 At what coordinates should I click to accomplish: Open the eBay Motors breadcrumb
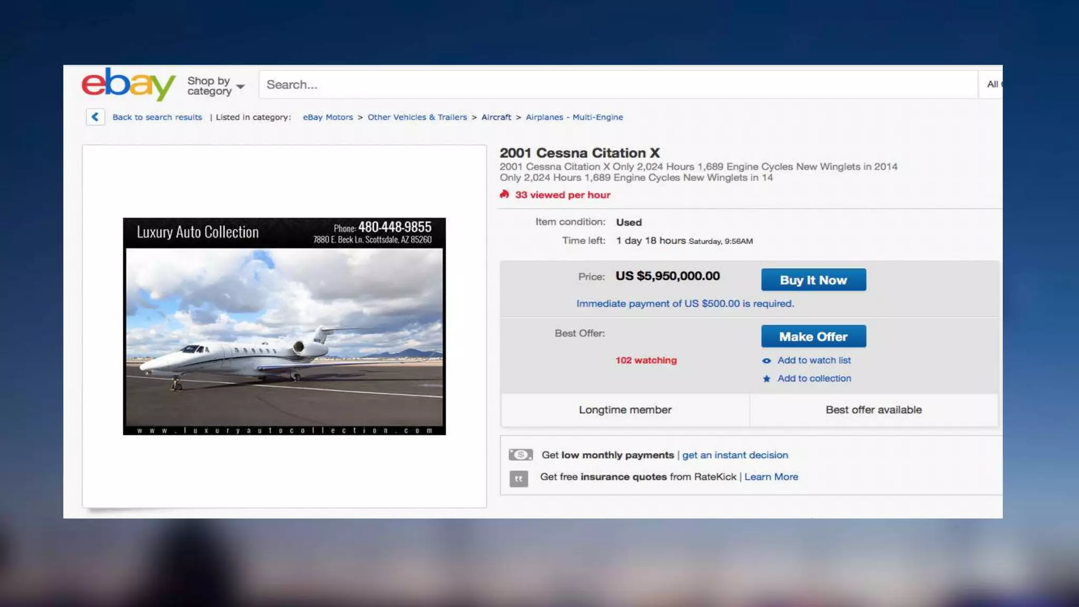pos(328,117)
